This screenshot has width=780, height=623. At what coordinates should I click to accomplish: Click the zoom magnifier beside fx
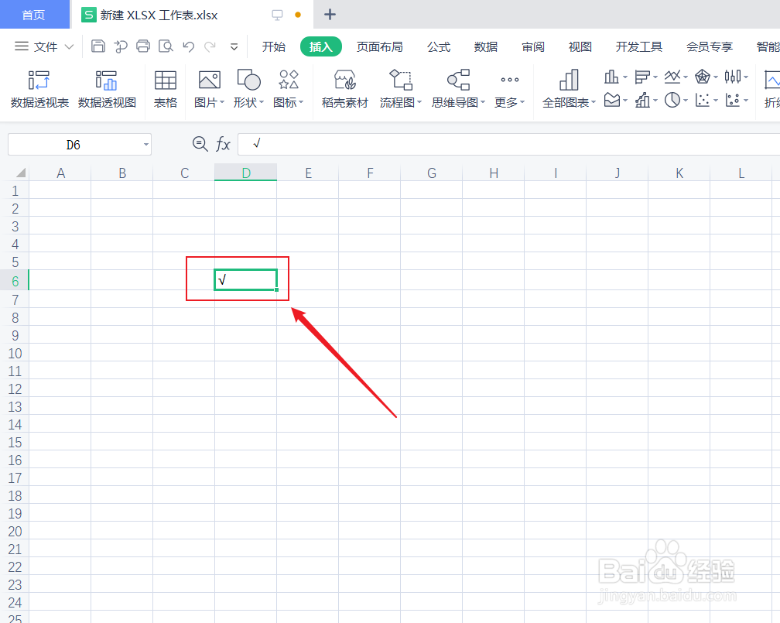(200, 144)
